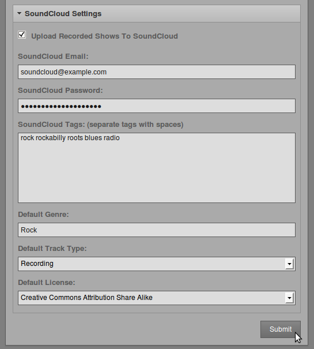Open the Default License combo box
This screenshot has width=314, height=349.
click(157, 298)
